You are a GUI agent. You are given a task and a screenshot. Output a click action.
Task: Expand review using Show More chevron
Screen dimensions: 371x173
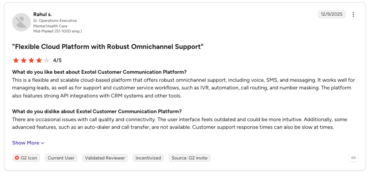click(43, 143)
